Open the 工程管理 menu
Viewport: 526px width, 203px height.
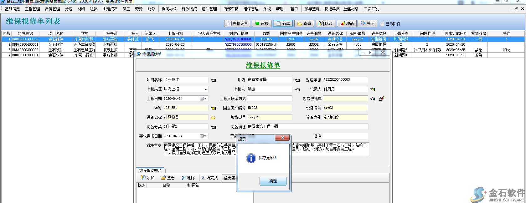[32, 9]
